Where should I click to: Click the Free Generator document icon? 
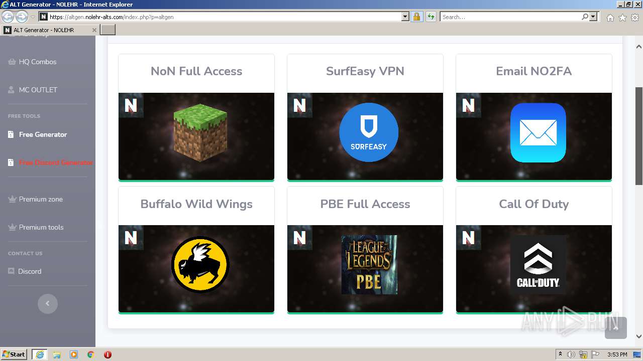(x=11, y=134)
